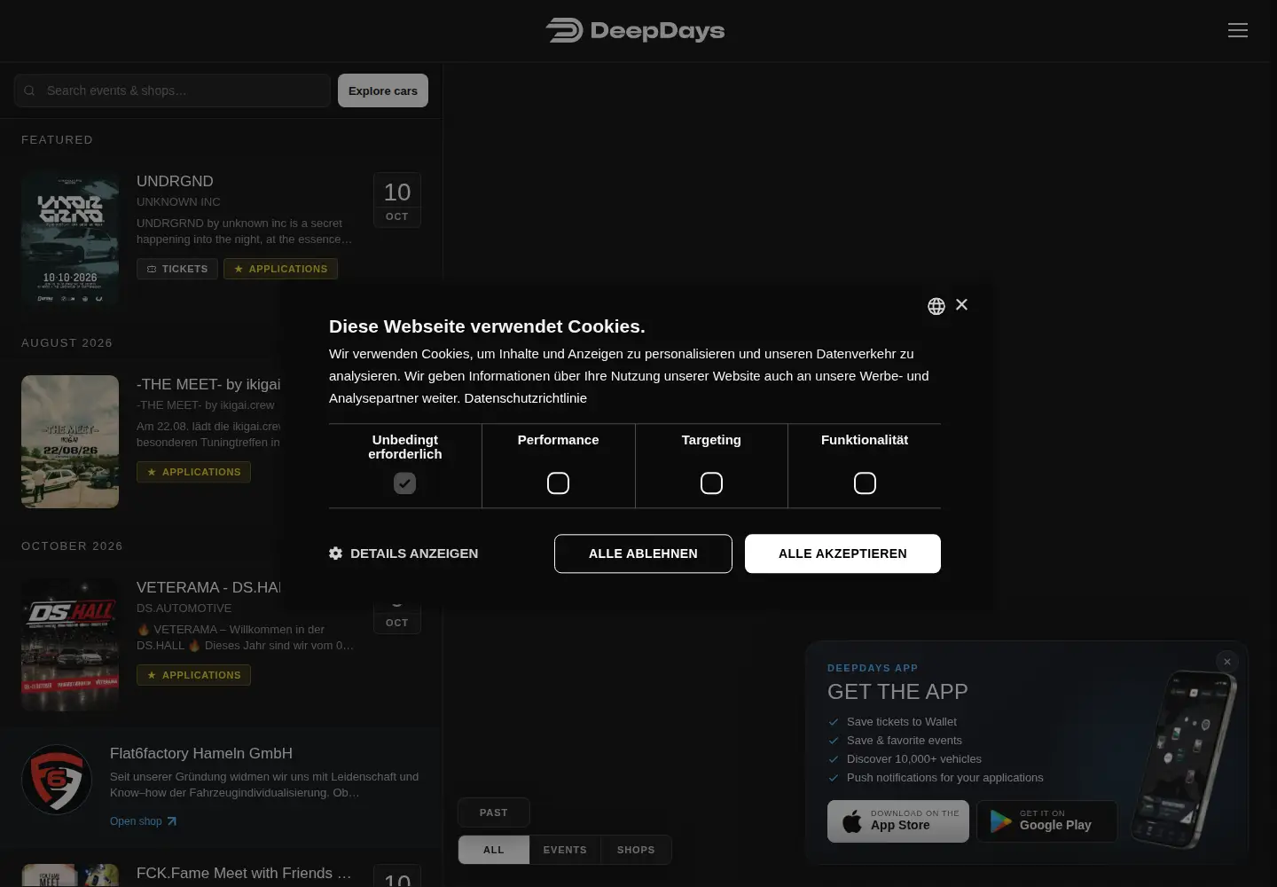Click the DeepDays logo
This screenshot has height=887, width=1277.
(x=635, y=30)
